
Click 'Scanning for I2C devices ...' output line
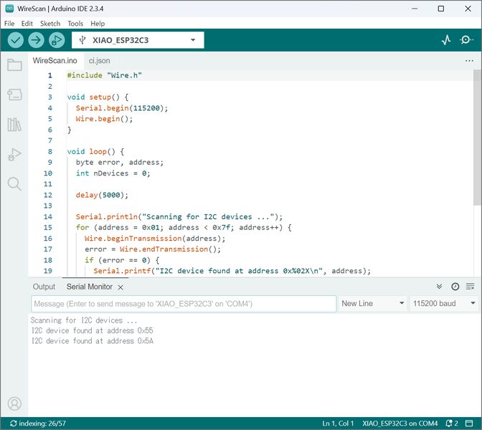(x=84, y=320)
